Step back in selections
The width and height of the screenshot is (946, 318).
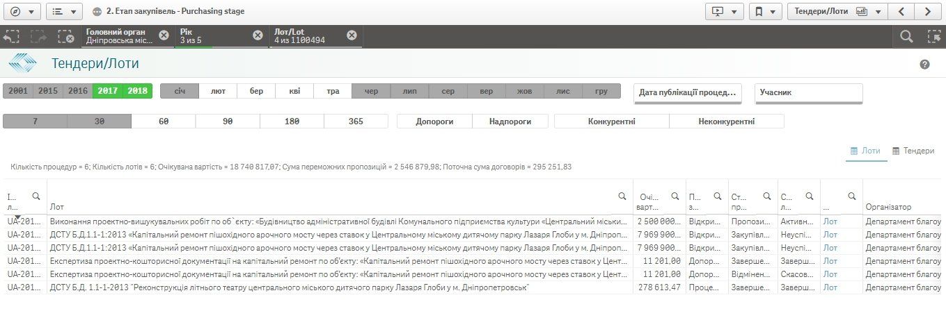pos(11,37)
